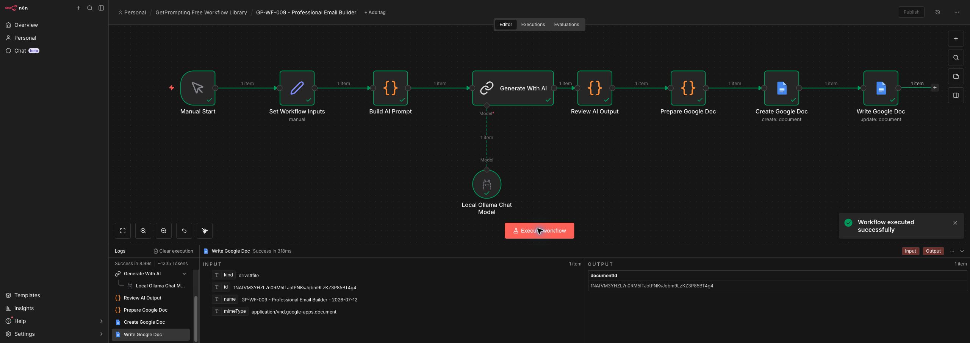The height and width of the screenshot is (343, 970).
Task: Select the Local Ollama Chat Model node
Action: [x=487, y=184]
